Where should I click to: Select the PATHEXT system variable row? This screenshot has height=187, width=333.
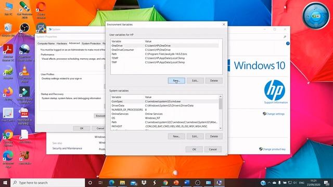click(x=164, y=126)
